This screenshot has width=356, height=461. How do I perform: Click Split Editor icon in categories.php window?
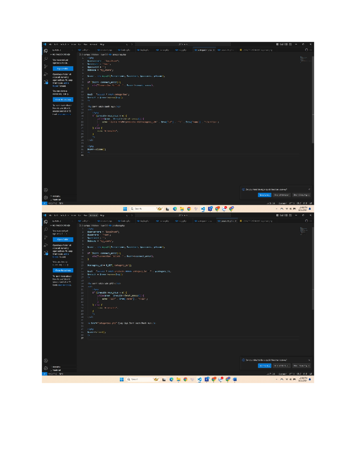point(306,50)
